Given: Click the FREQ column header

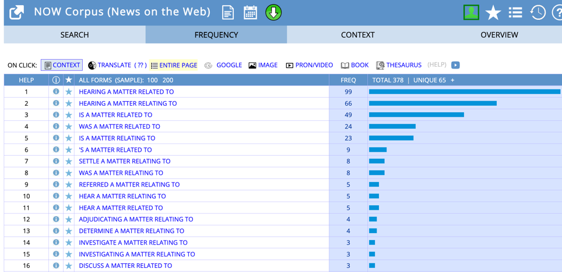Looking at the screenshot, I should 348,80.
